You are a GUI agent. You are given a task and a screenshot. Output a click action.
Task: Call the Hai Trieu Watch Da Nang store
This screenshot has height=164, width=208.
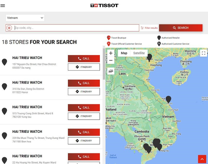click(x=84, y=59)
